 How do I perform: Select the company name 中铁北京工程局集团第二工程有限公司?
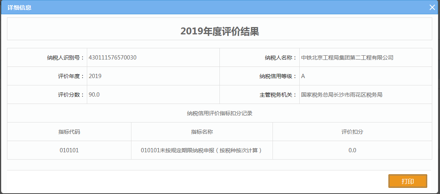pyautogui.click(x=347, y=58)
